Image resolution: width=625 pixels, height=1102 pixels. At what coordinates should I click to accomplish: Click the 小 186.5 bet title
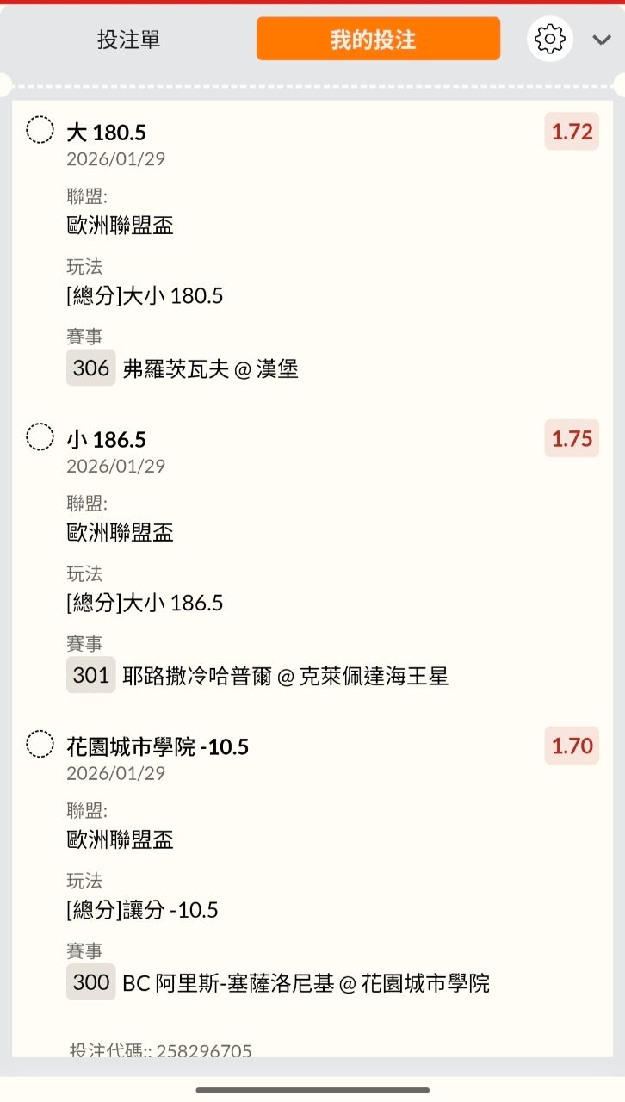click(106, 440)
